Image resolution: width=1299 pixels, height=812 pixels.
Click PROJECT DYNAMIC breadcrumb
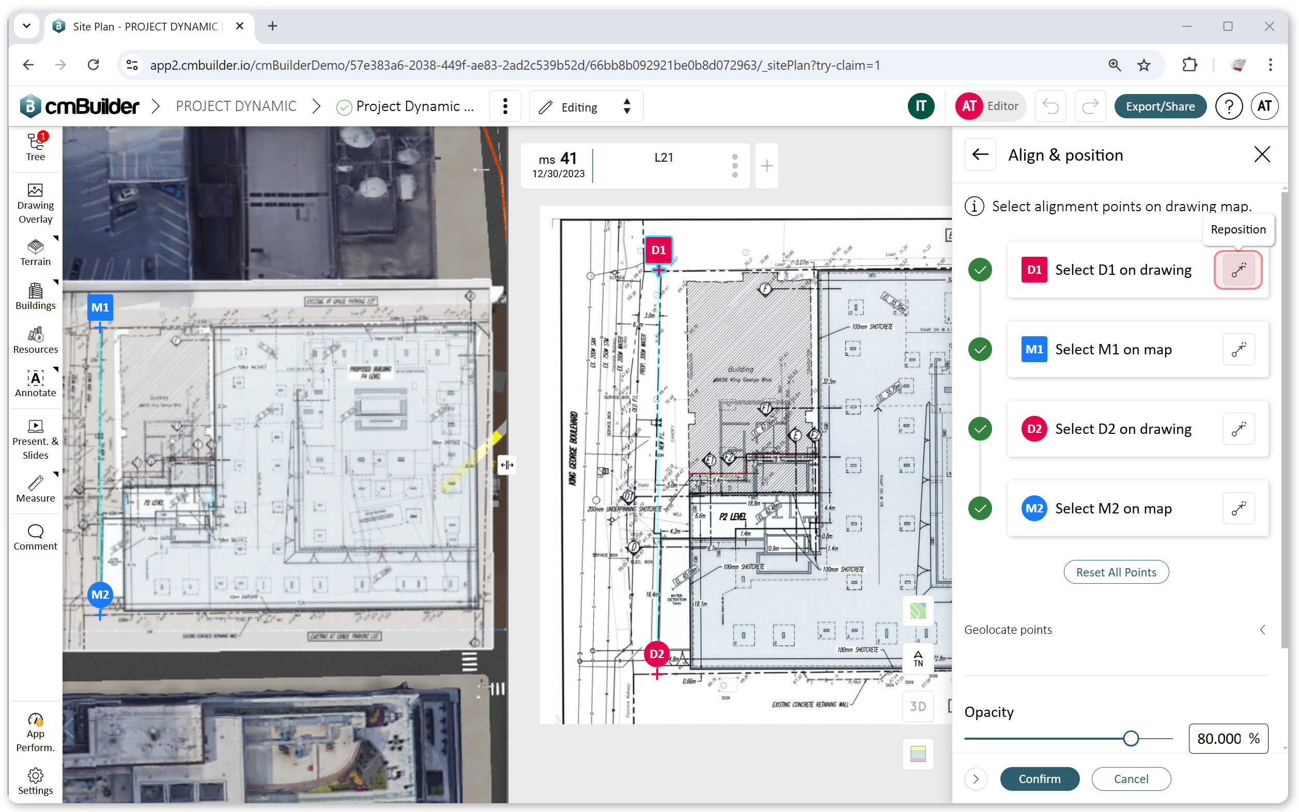pyautogui.click(x=236, y=106)
